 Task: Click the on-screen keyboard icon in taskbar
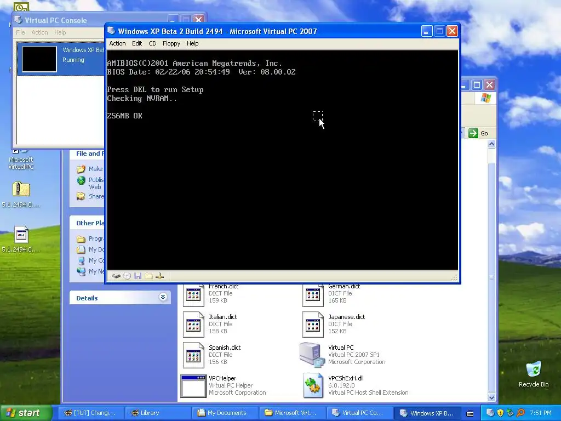[x=470, y=413]
